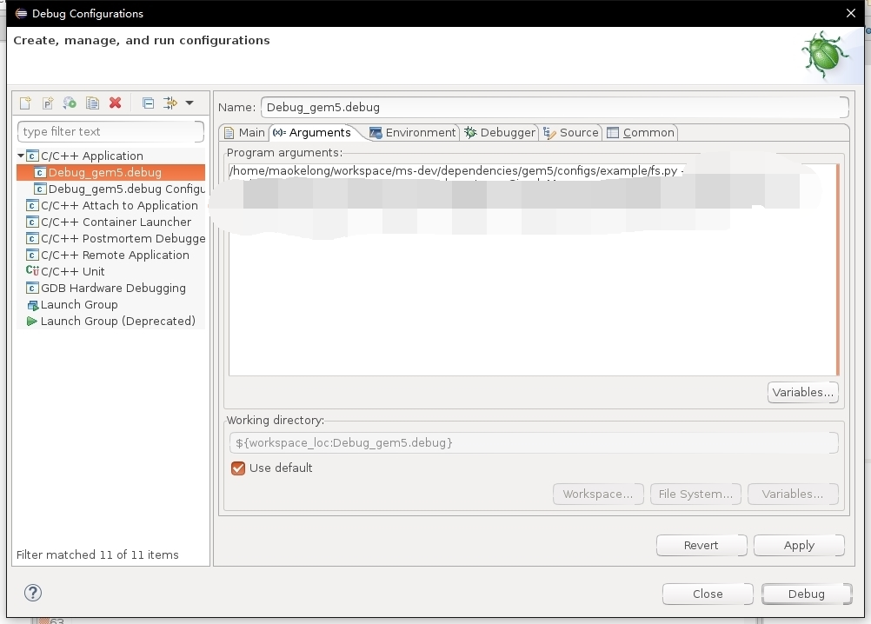Collapse the C/C++ Application tree node
871x624 pixels.
click(19, 156)
